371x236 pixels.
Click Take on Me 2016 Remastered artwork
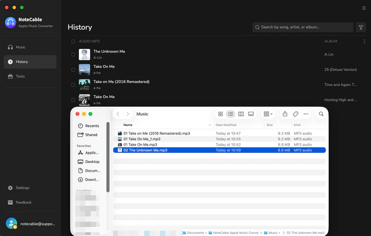pos(84,85)
